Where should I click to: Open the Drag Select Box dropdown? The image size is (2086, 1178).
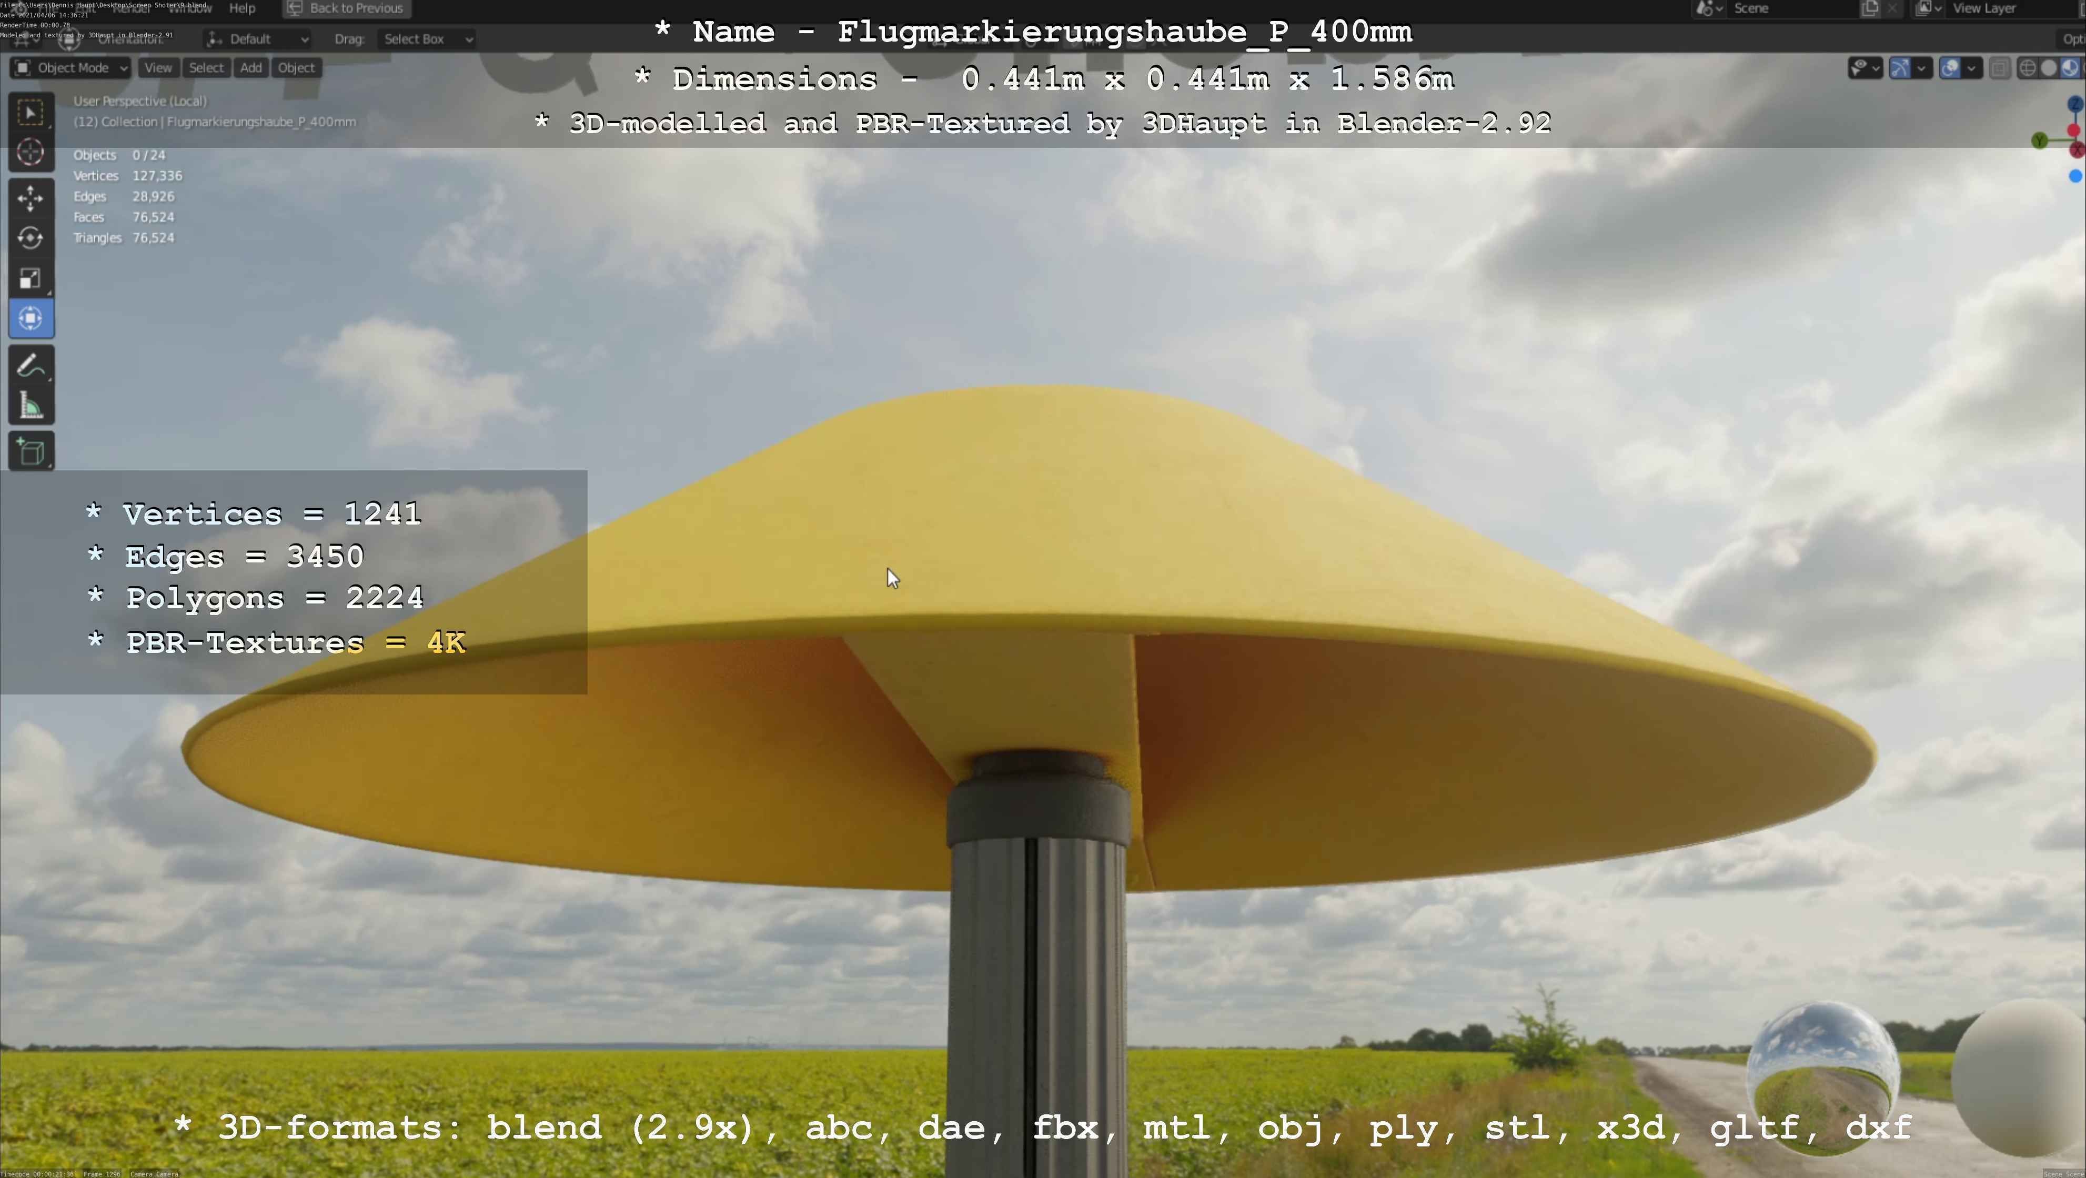427,39
